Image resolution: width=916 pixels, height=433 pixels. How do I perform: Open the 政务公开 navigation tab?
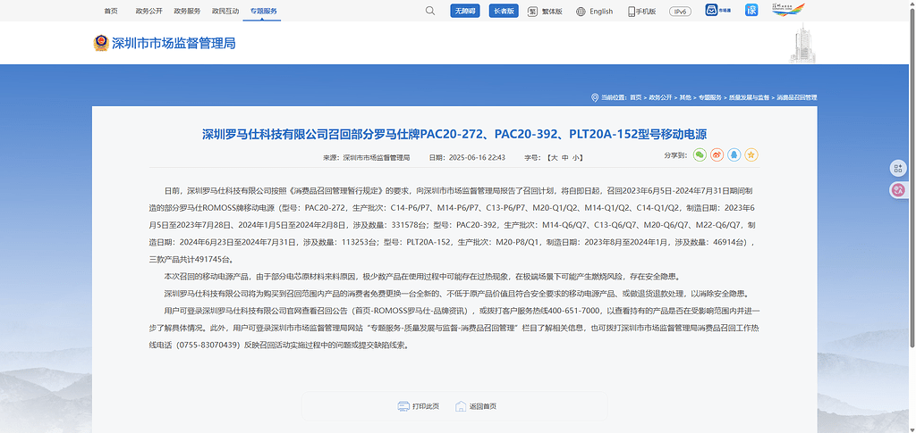(149, 11)
